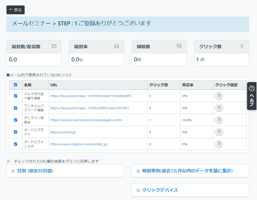This screenshot has width=257, height=200.
Task: Click envelope icon in 解除数 card
Action: pos(179,46)
